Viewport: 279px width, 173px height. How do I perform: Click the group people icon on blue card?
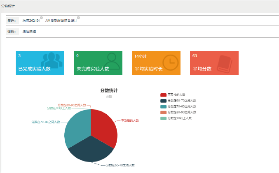pos(52,61)
